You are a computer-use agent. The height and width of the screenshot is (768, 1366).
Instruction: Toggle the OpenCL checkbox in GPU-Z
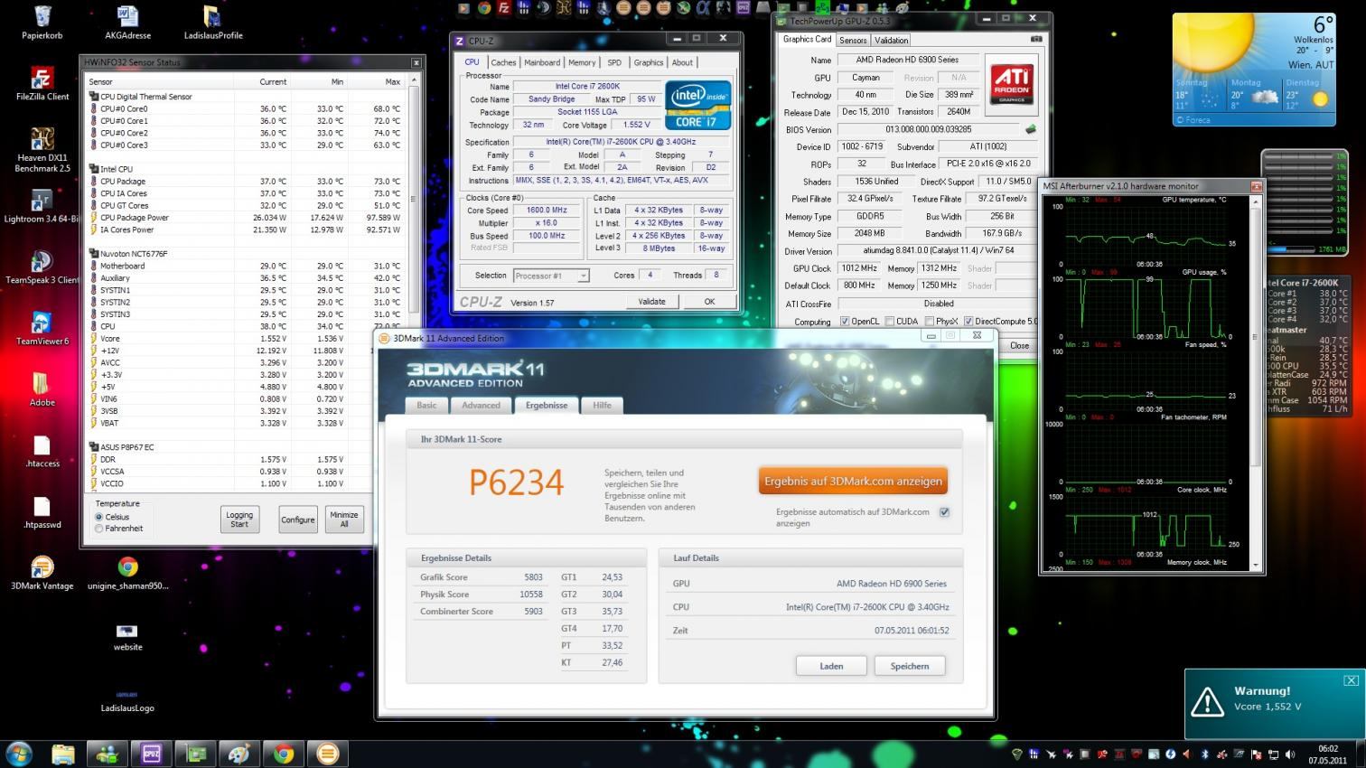(845, 321)
